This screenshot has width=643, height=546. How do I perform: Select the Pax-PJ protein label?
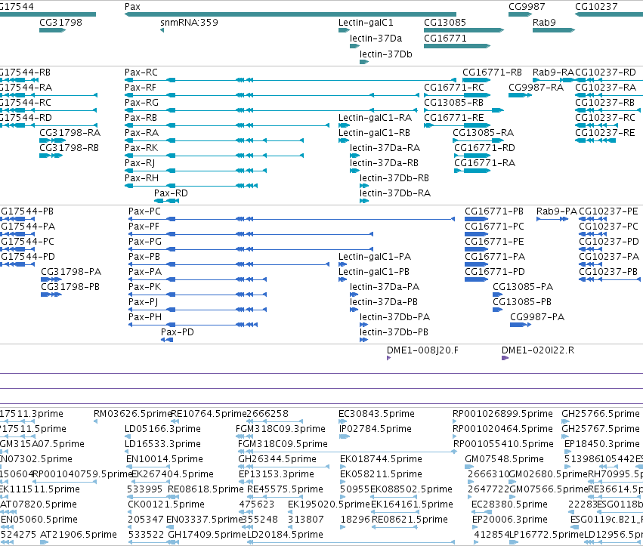143,302
